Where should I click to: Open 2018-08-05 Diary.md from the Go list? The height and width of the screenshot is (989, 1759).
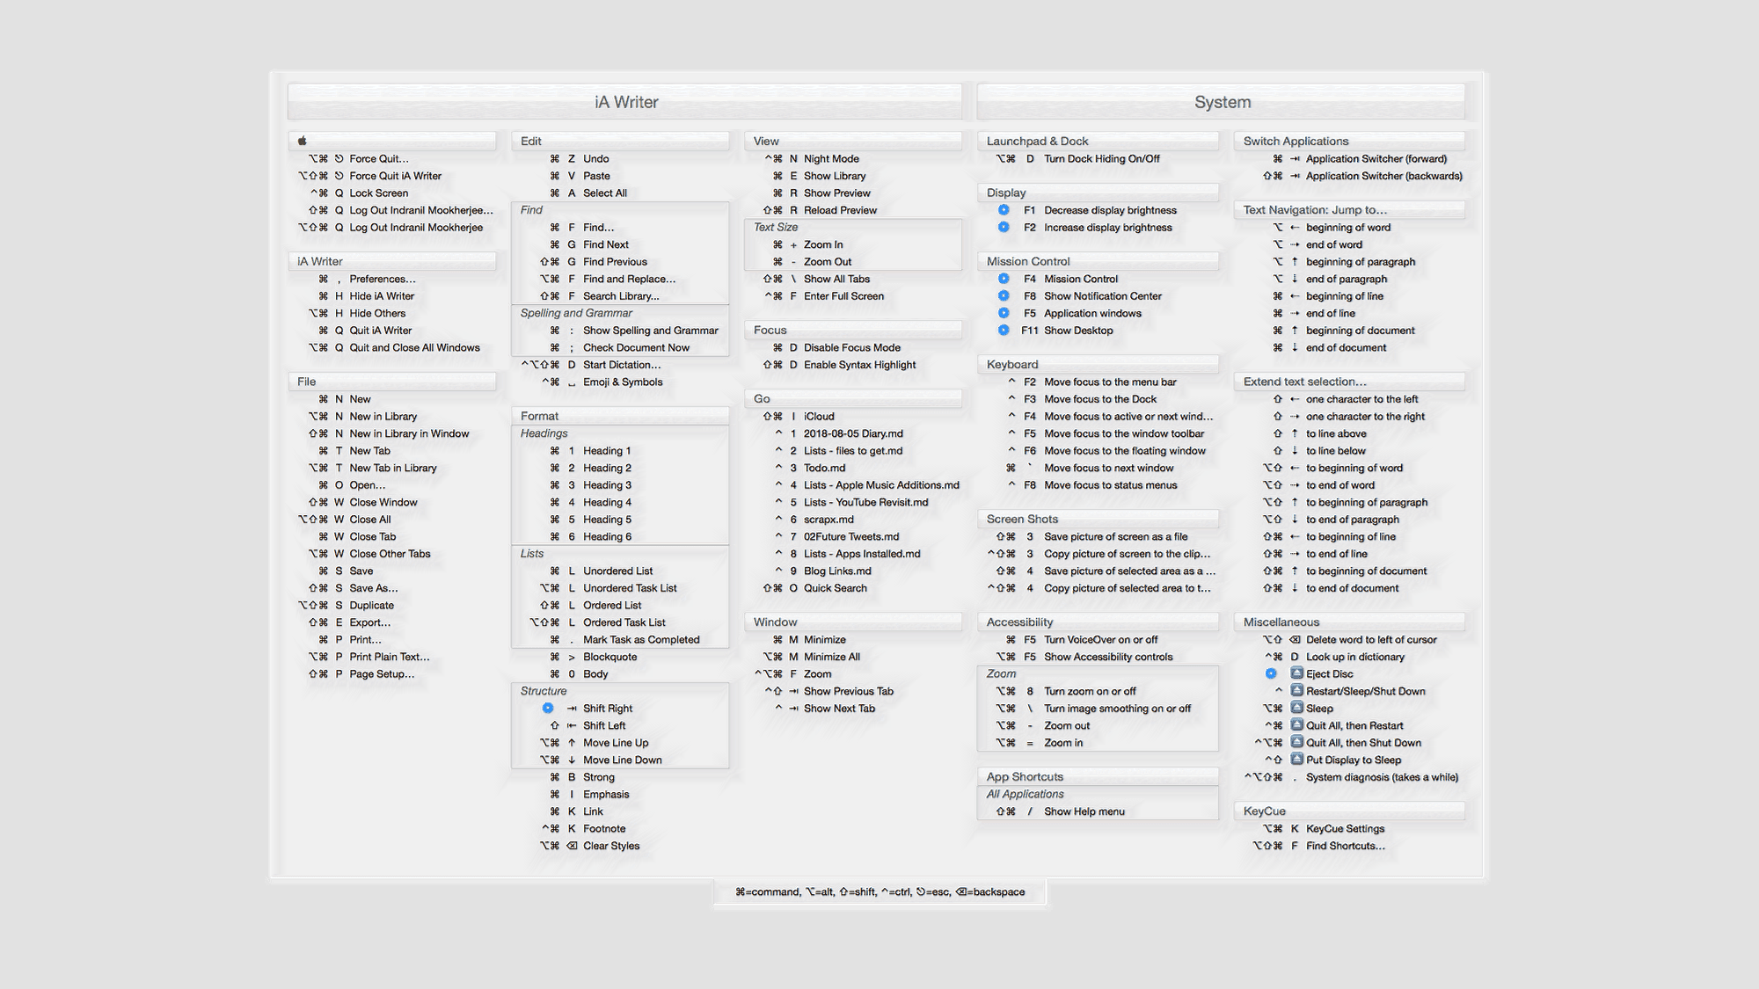click(x=853, y=433)
